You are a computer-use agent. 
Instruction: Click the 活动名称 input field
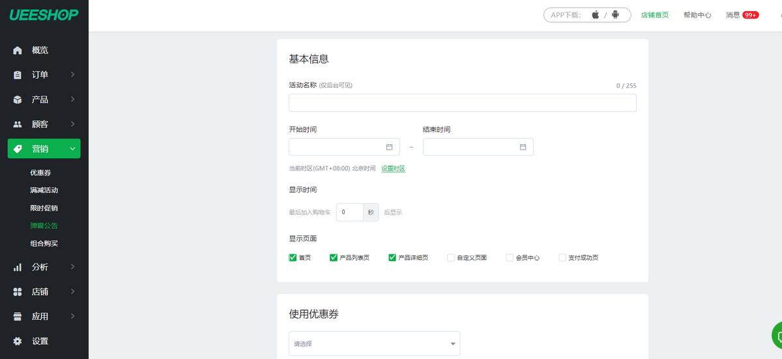coord(463,103)
